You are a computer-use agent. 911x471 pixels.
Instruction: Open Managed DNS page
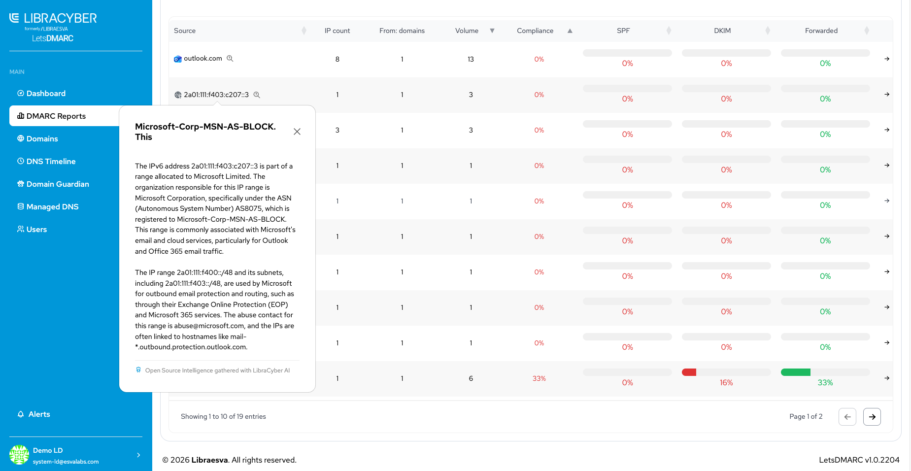48,207
